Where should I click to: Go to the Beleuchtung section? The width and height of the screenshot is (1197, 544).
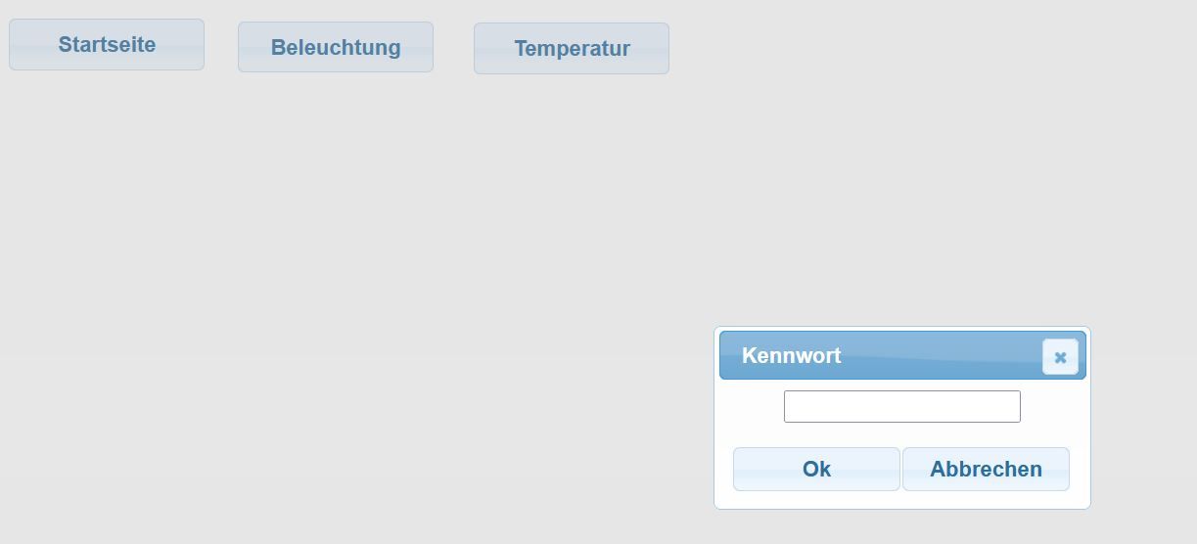point(336,48)
